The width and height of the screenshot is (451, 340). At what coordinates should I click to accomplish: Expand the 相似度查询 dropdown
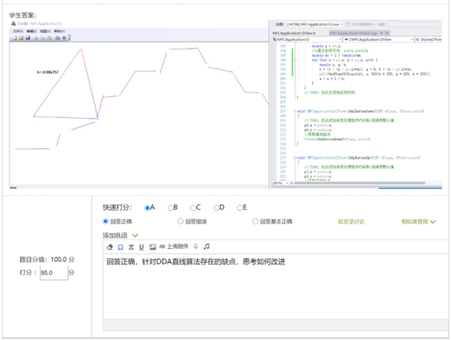click(x=419, y=222)
